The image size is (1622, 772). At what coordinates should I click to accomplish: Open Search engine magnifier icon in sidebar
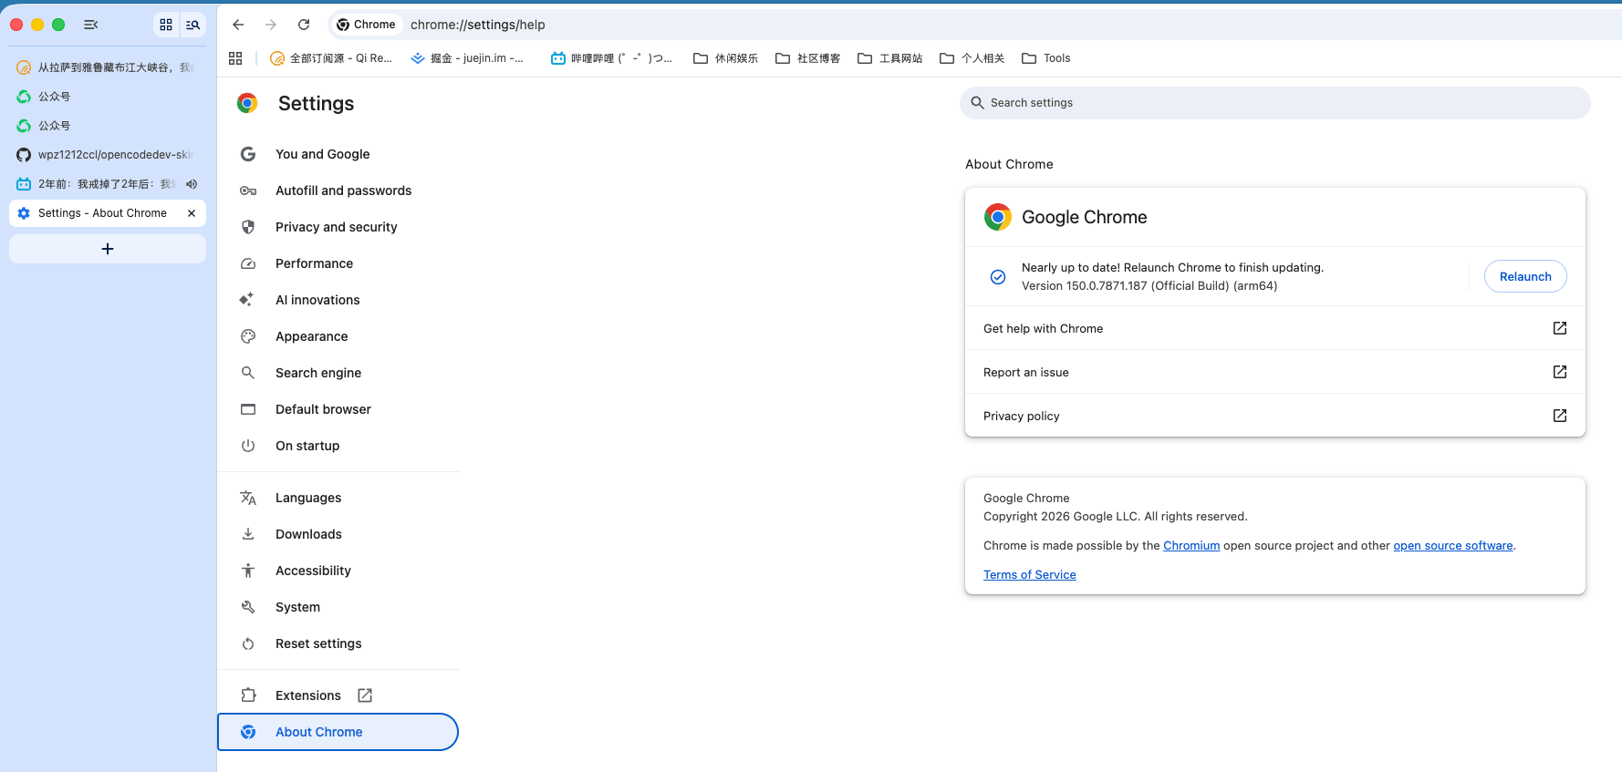click(248, 373)
